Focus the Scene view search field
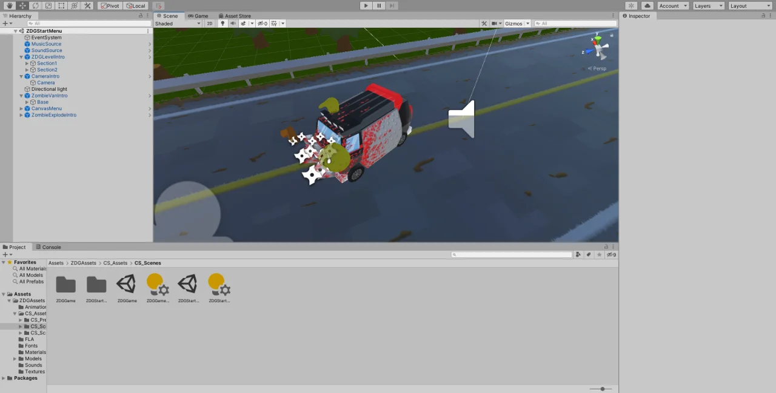 point(575,24)
